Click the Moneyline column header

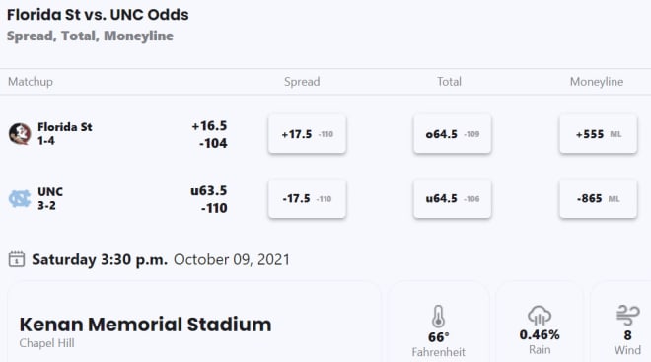click(x=597, y=82)
